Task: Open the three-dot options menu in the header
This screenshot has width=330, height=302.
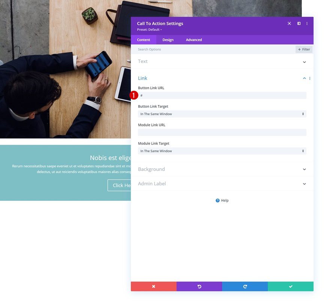Action: click(x=307, y=23)
